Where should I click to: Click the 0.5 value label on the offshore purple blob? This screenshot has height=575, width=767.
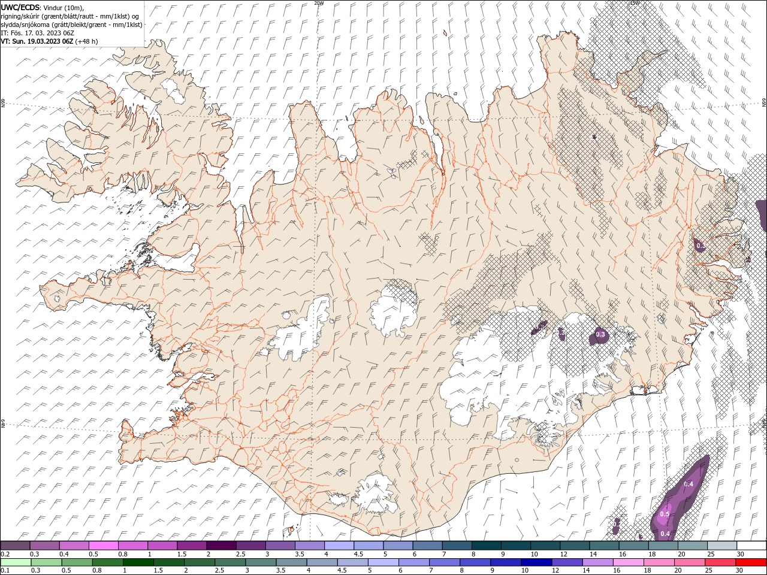(665, 514)
